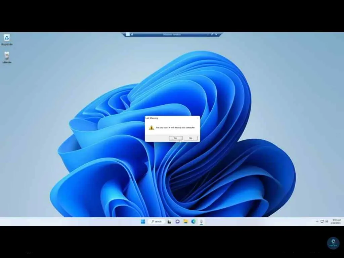
Task: Click No in the Last Warning dialog
Action: pyautogui.click(x=190, y=138)
